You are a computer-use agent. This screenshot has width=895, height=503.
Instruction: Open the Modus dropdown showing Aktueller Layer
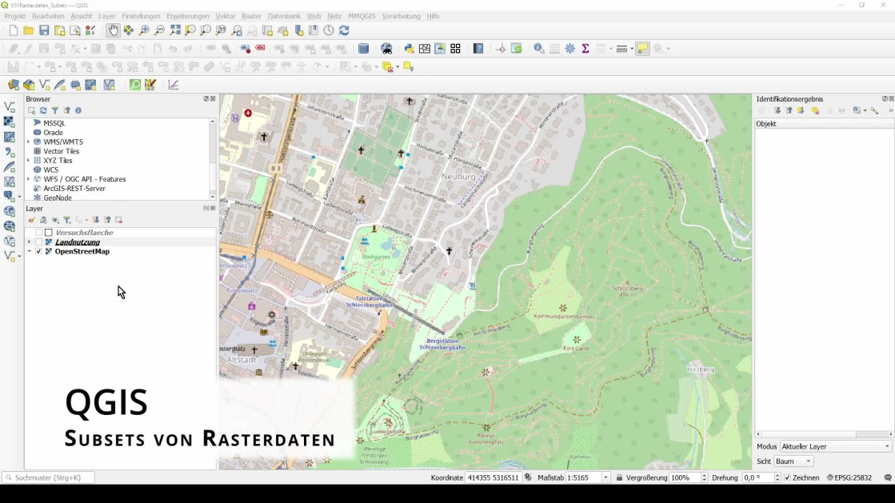click(836, 446)
